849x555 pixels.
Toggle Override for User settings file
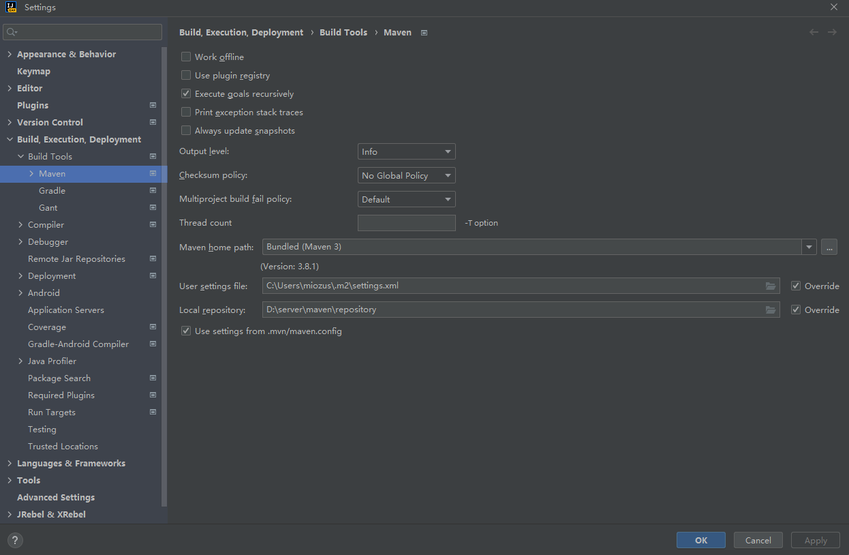tap(796, 286)
